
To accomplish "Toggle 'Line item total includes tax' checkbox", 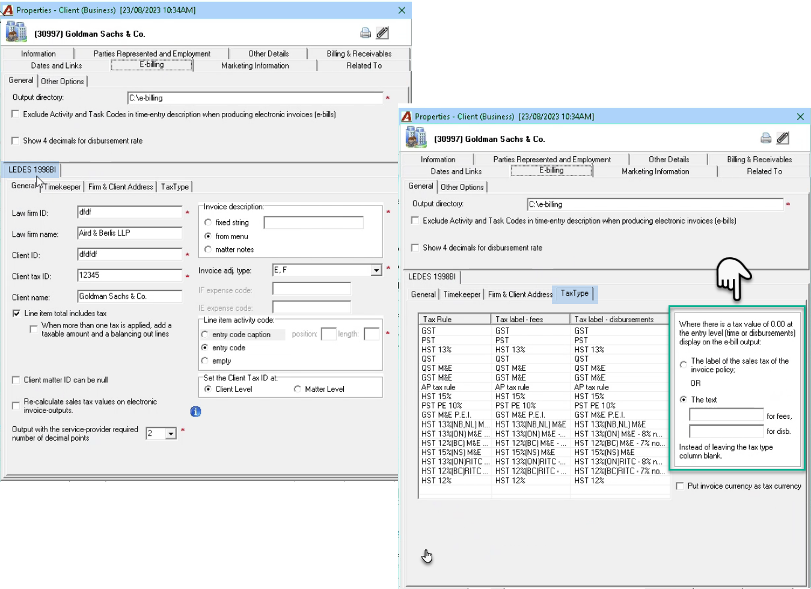I will tap(16, 314).
